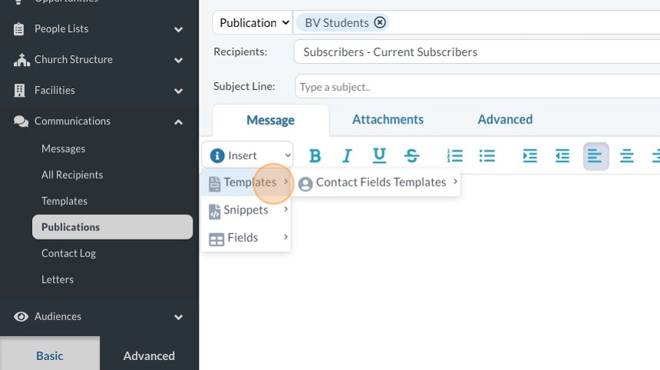The height and width of the screenshot is (370, 660).
Task: Open the Publication type dropdown
Action: (x=253, y=22)
